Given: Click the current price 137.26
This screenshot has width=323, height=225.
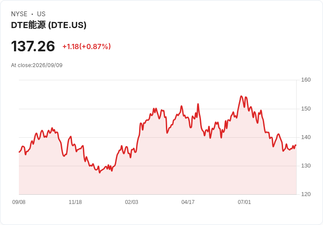Looking at the screenshot, I should click(33, 46).
